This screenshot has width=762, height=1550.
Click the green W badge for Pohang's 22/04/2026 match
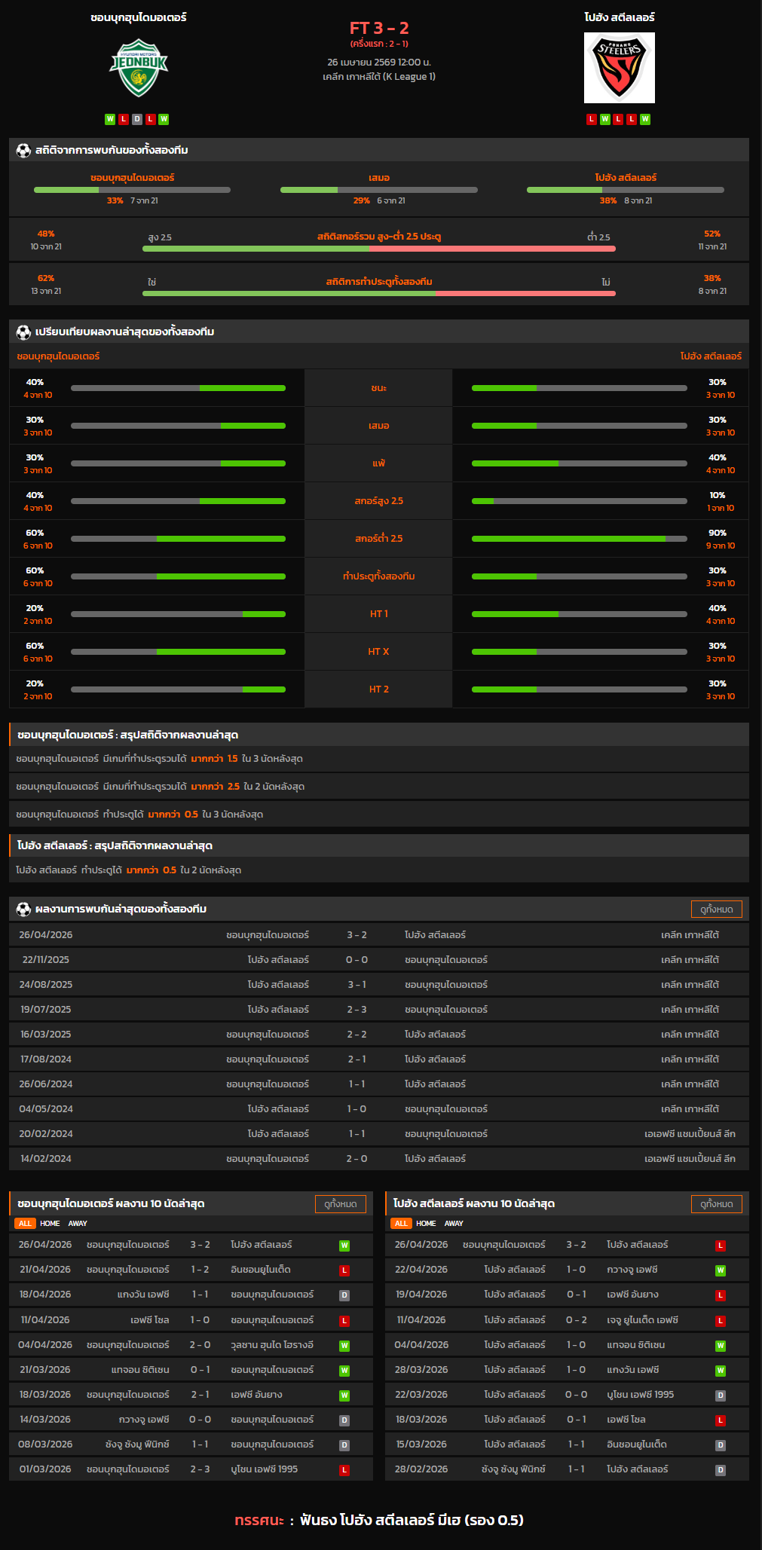720,1270
